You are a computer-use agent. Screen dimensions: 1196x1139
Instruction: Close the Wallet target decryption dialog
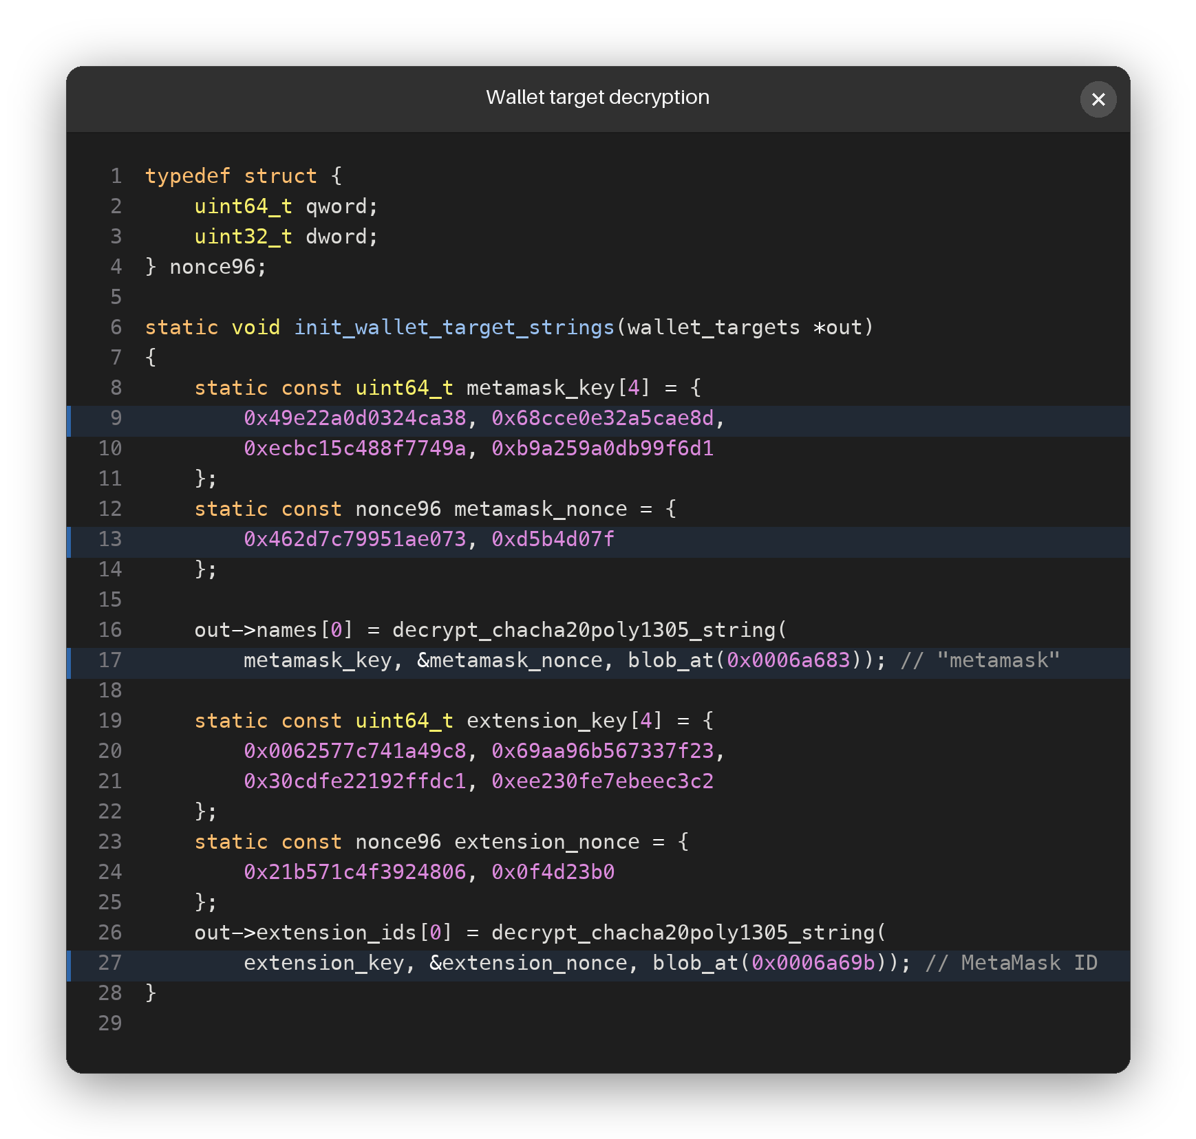(x=1098, y=100)
